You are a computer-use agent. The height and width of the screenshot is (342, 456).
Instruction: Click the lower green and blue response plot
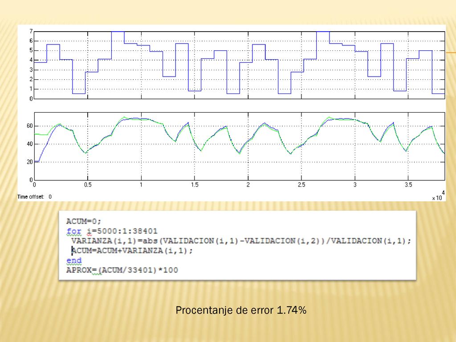[x=239, y=146]
